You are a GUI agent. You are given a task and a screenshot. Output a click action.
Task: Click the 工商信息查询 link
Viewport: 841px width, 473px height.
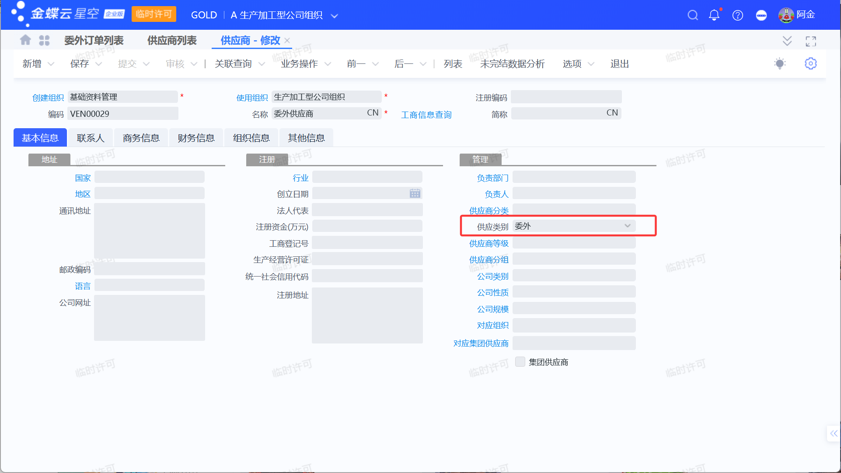[x=426, y=115]
